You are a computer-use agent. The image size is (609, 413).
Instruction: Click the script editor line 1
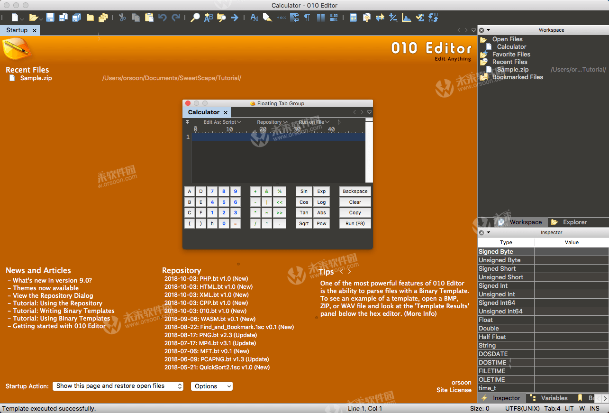tap(279, 137)
